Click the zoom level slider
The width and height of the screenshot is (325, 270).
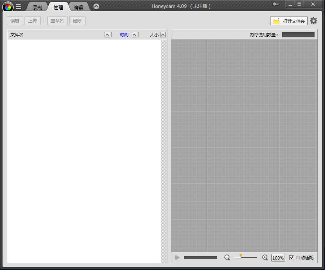[246, 257]
